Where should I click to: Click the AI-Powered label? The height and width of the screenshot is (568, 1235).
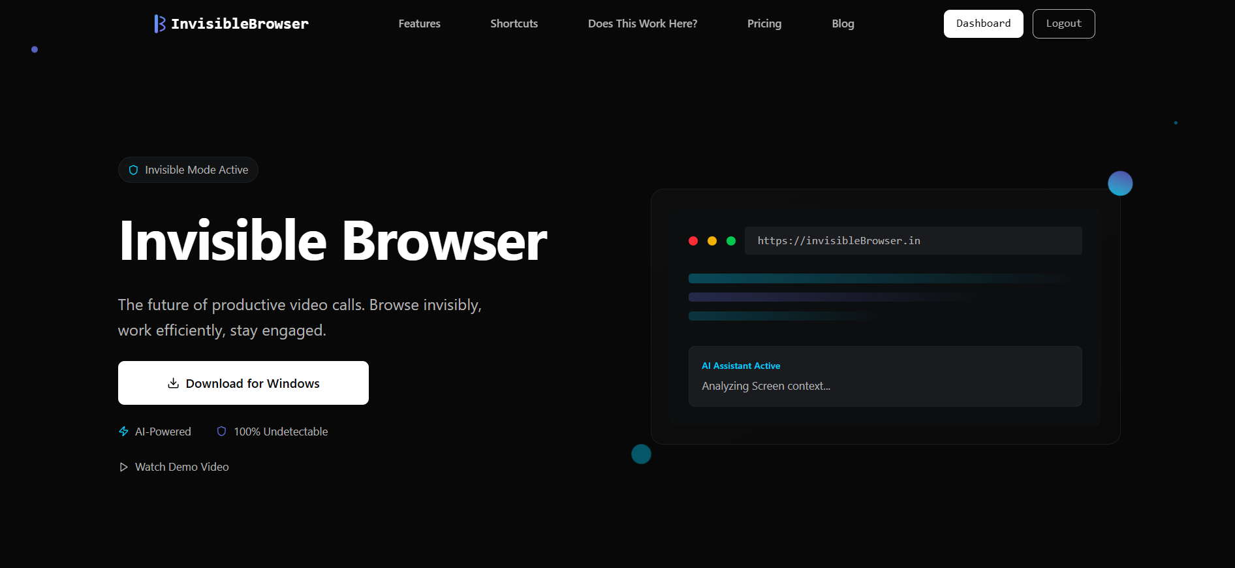click(163, 432)
